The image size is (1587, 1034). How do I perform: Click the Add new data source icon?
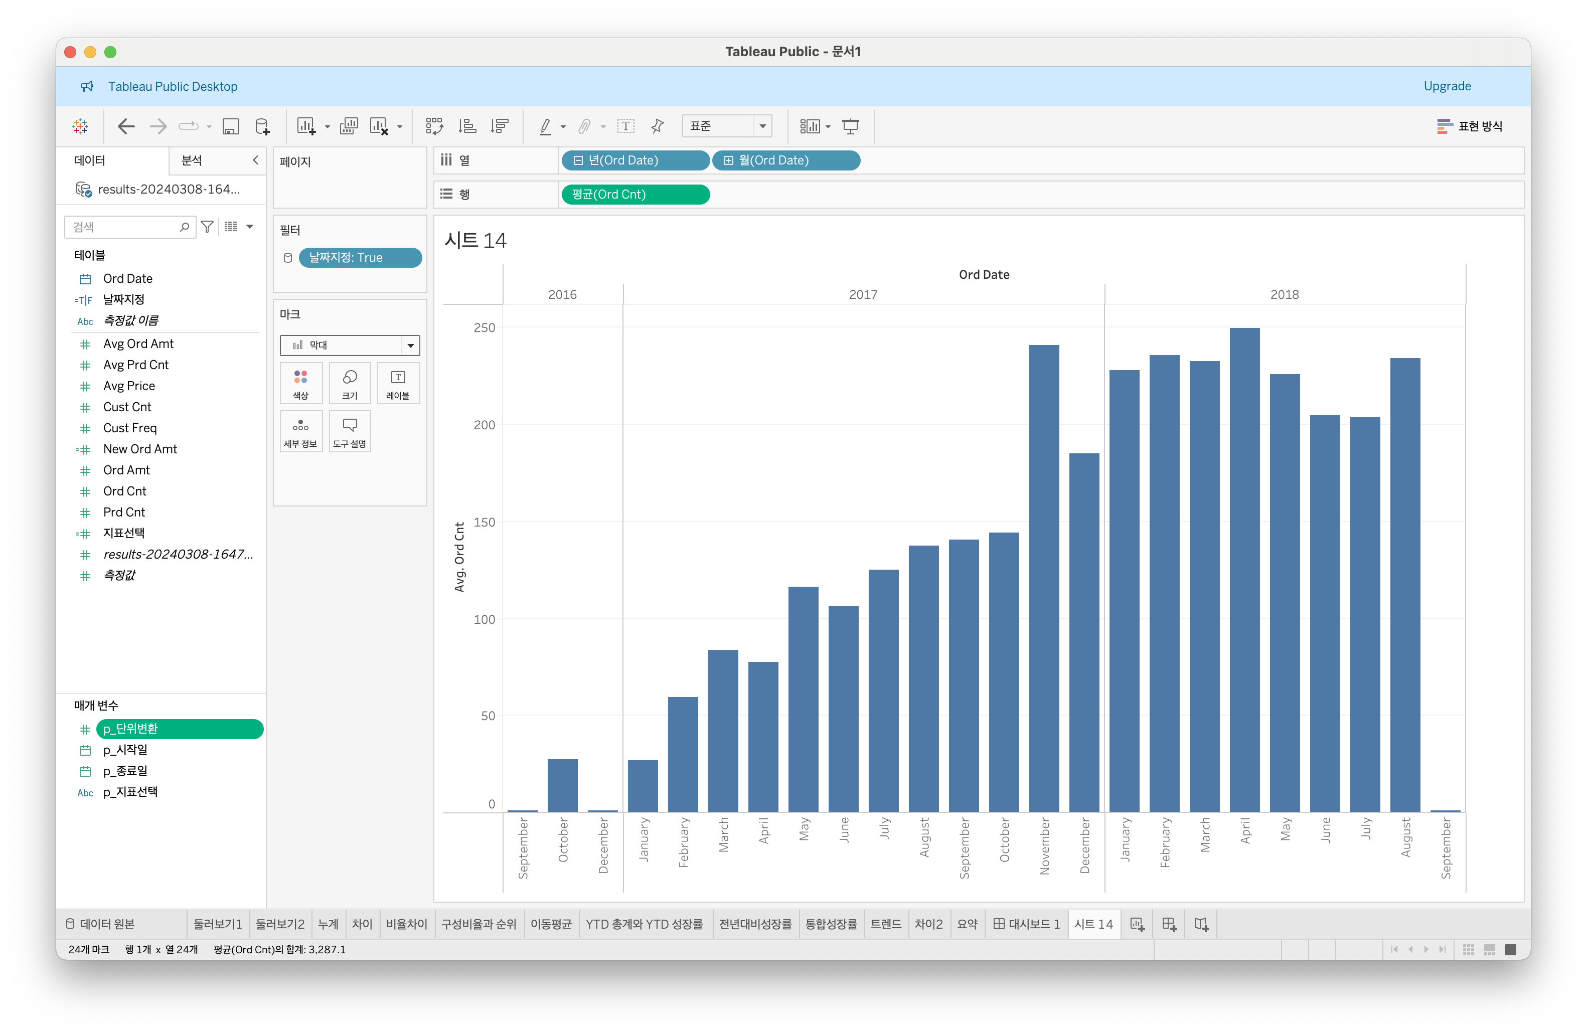tap(262, 126)
